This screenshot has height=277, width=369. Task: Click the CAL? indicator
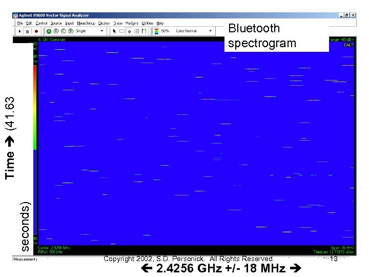(348, 45)
